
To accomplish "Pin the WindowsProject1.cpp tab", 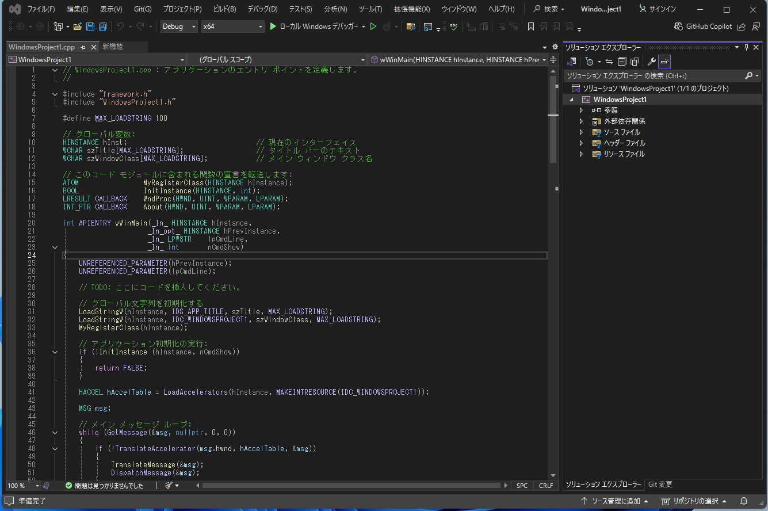I will (x=83, y=47).
